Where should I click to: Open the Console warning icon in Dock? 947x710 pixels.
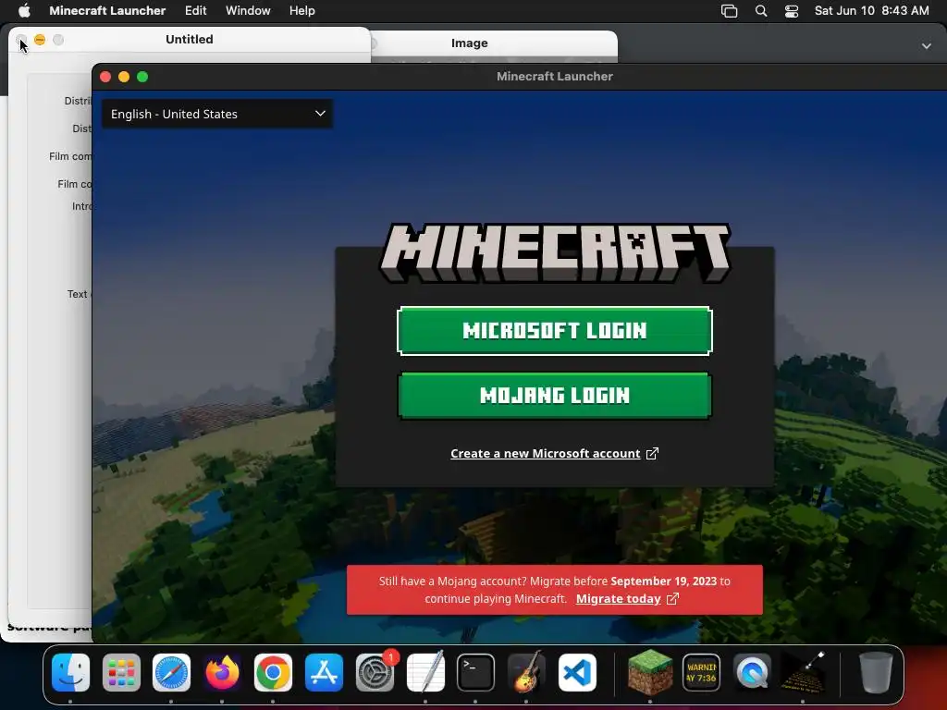pos(701,672)
